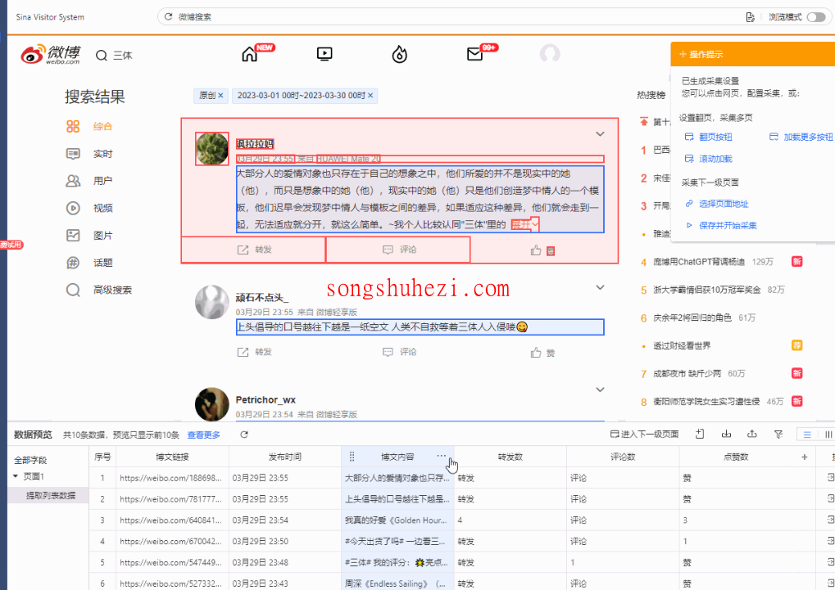Click the 转发数 column header
The height and width of the screenshot is (590, 835).
coord(511,457)
